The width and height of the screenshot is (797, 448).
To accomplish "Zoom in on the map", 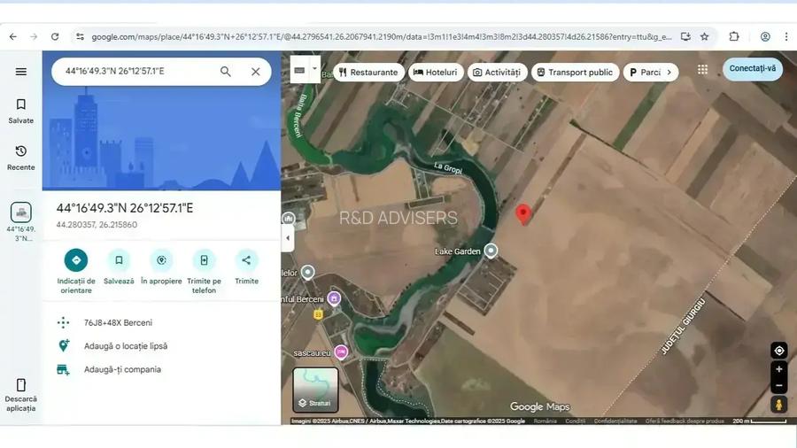I will pos(778,369).
